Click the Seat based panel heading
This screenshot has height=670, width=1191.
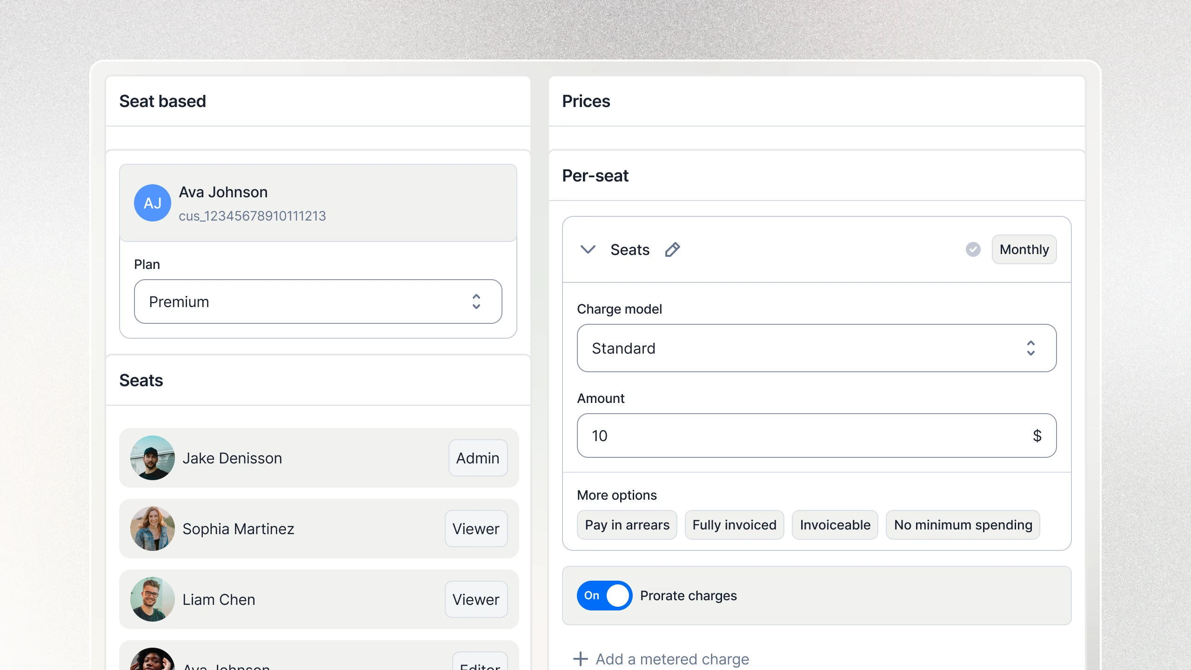[162, 101]
